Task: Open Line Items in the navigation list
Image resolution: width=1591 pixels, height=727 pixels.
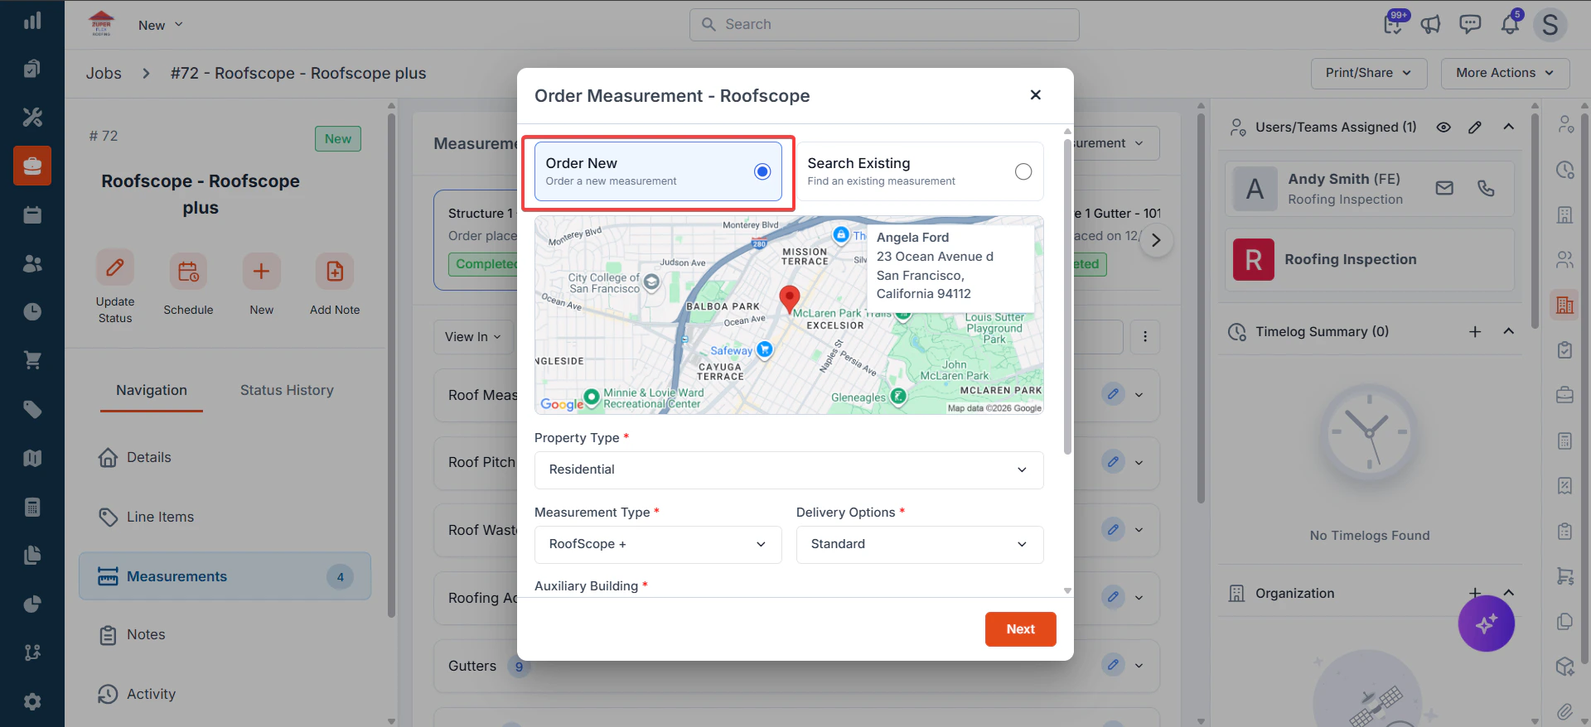Action: tap(224, 517)
